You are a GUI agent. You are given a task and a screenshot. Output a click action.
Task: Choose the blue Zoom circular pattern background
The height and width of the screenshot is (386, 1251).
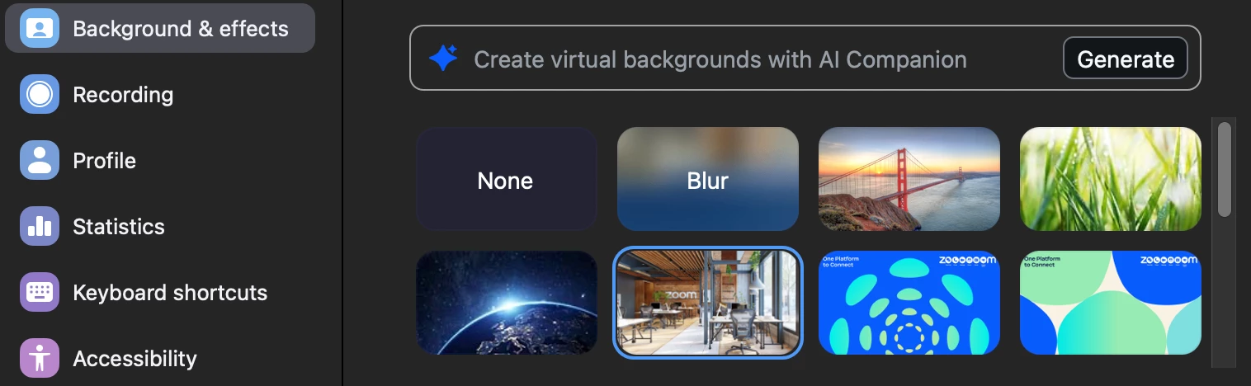click(x=909, y=303)
